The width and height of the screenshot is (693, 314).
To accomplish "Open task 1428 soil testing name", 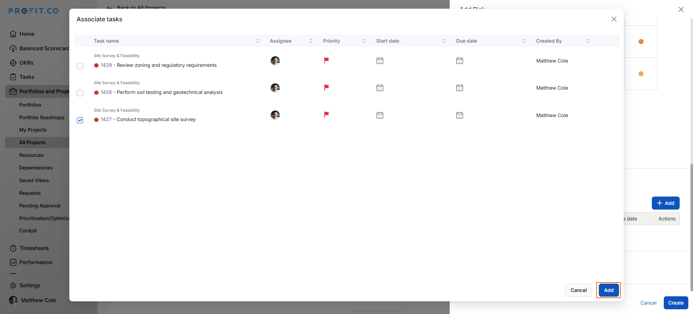I will pos(169,93).
